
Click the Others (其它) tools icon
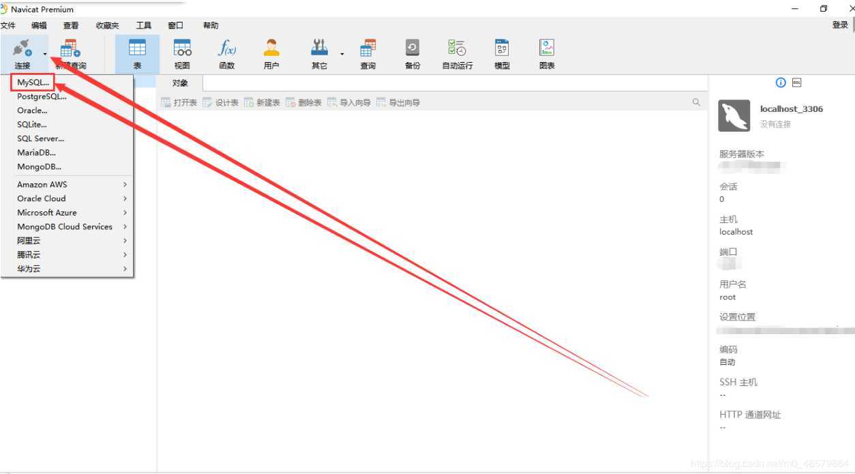click(x=319, y=48)
